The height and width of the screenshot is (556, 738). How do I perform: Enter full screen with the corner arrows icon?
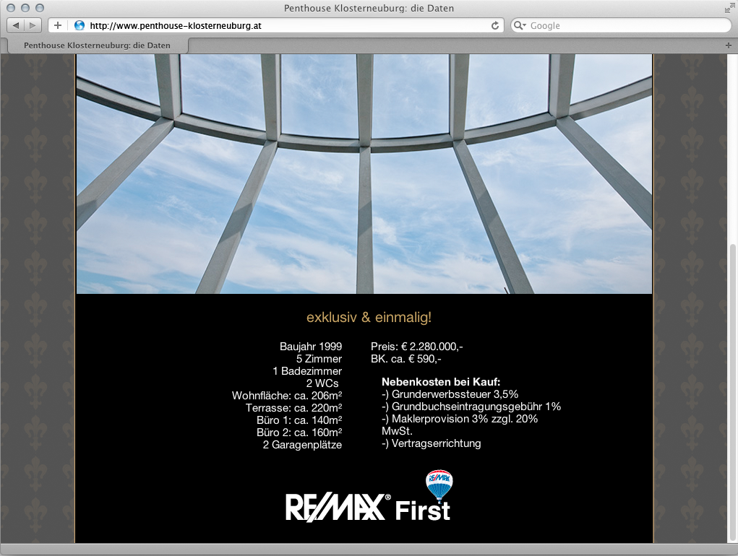click(x=729, y=7)
